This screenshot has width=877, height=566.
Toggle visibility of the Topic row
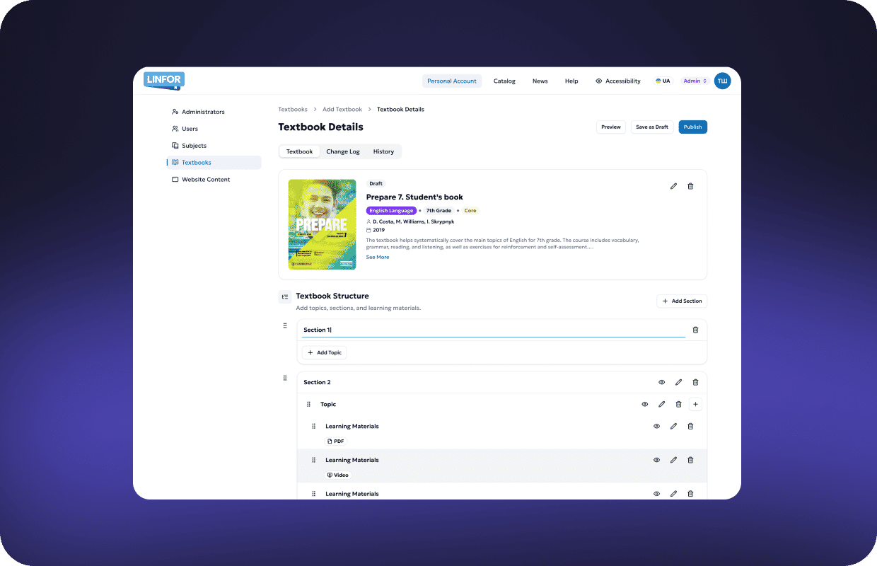(645, 405)
